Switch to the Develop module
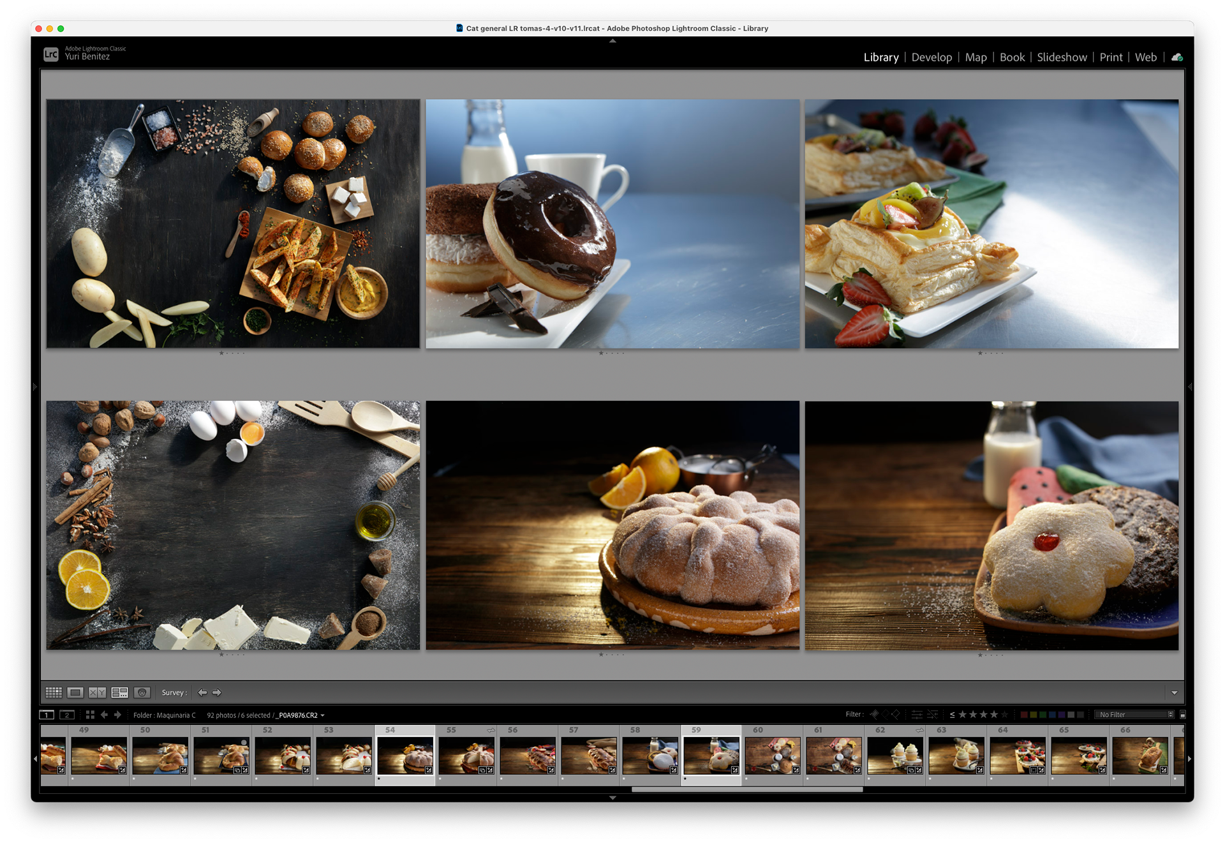 (x=932, y=57)
